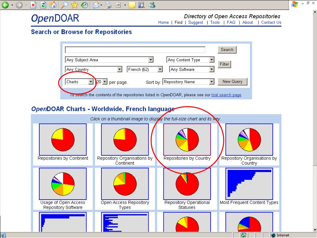Screen dimensions: 317x238
Task: Open Repositories by Continent chart thumbnail
Action: pyautogui.click(x=63, y=139)
